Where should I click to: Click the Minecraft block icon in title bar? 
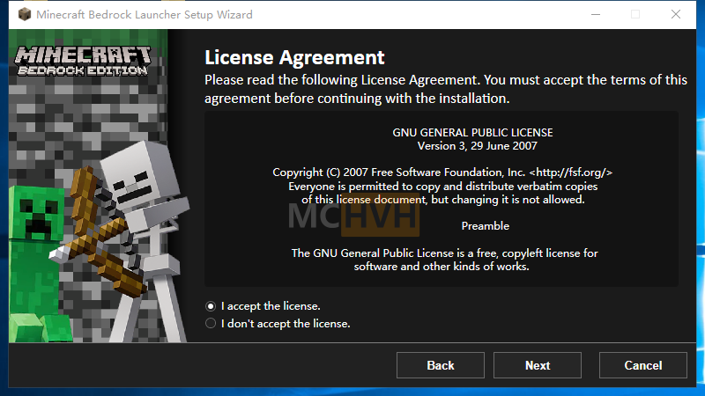pos(25,14)
